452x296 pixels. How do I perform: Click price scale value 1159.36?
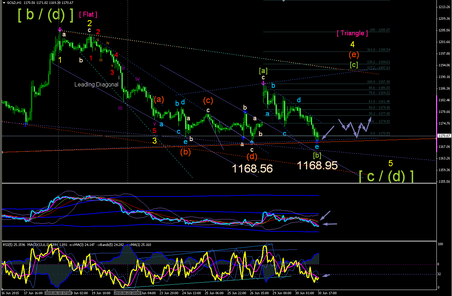click(x=444, y=170)
